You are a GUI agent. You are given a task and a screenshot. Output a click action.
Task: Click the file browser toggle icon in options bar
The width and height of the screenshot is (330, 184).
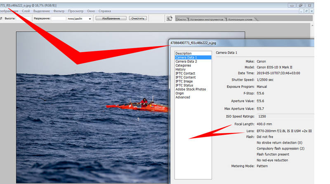pos(170,18)
